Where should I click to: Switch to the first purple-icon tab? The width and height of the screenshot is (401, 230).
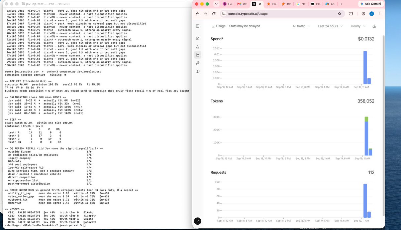(227, 4)
